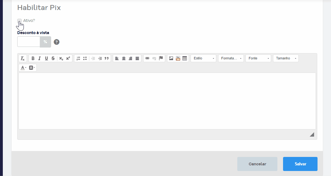Click the Desconto à vista input field
331x176 pixels.
pos(29,42)
